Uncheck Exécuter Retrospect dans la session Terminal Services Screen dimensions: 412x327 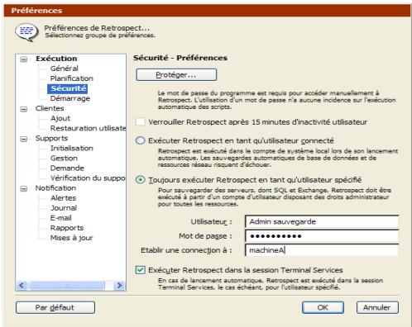[141, 270]
